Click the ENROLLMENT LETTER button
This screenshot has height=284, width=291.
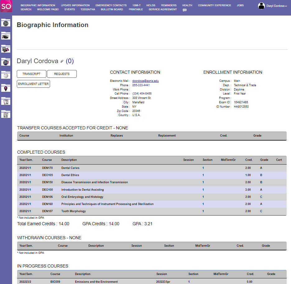click(x=33, y=84)
